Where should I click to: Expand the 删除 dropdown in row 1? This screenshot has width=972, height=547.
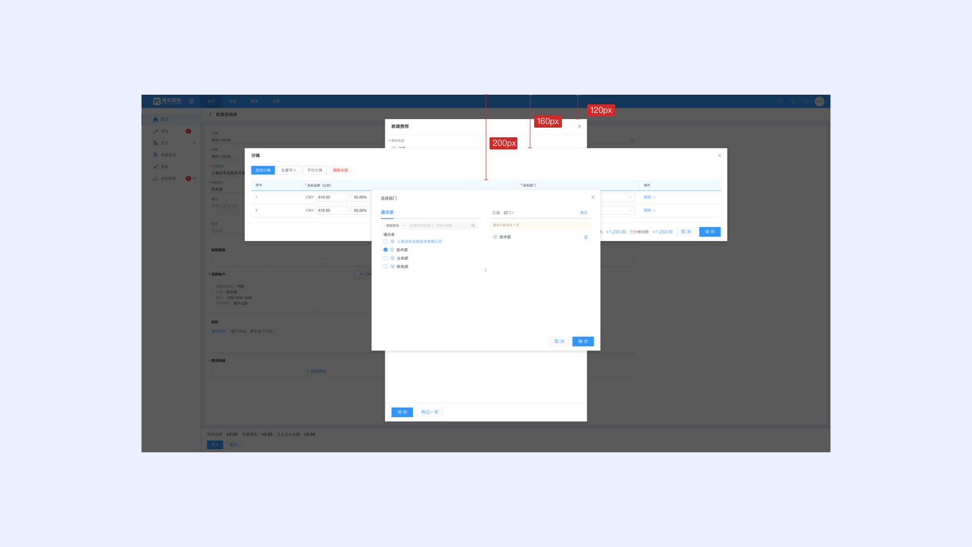[650, 198]
